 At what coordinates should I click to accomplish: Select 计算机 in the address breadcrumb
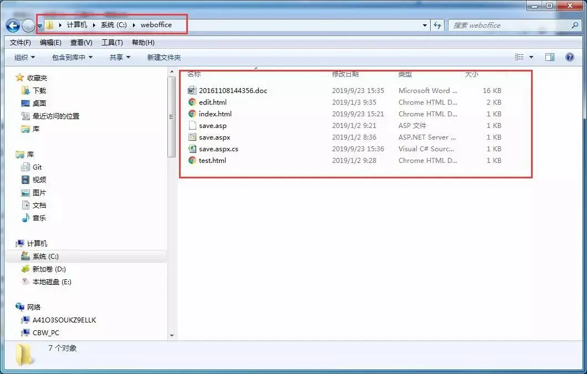[76, 25]
